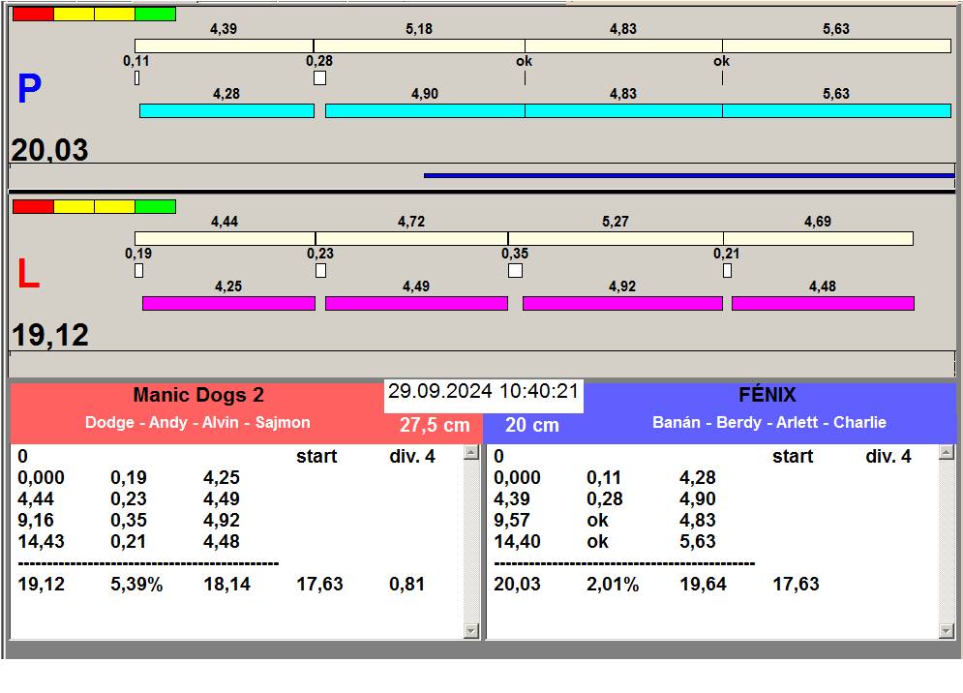Click the dark blue progress bar in lane P
963x693 pixels.
(x=688, y=175)
